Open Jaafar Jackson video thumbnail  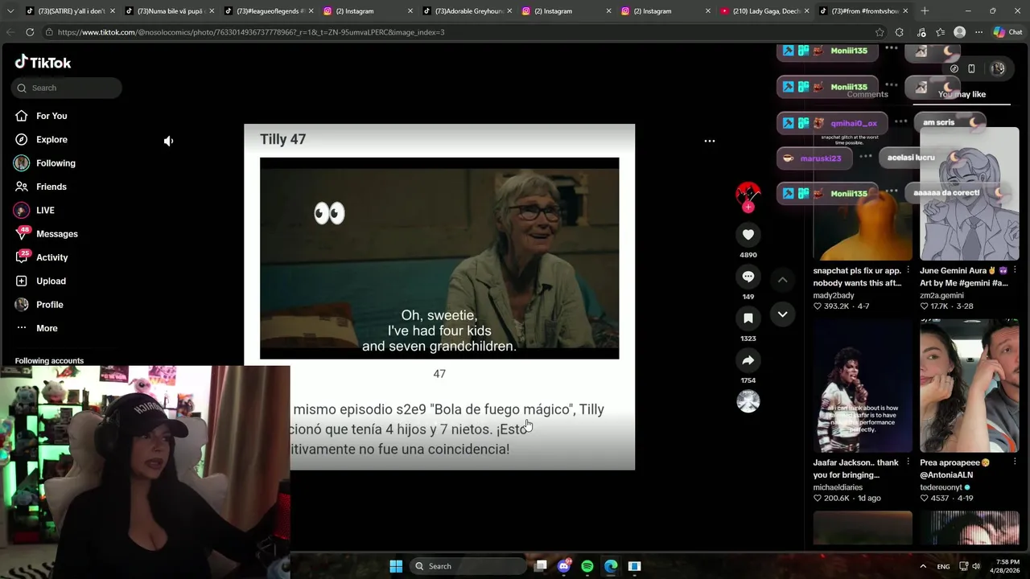point(863,386)
